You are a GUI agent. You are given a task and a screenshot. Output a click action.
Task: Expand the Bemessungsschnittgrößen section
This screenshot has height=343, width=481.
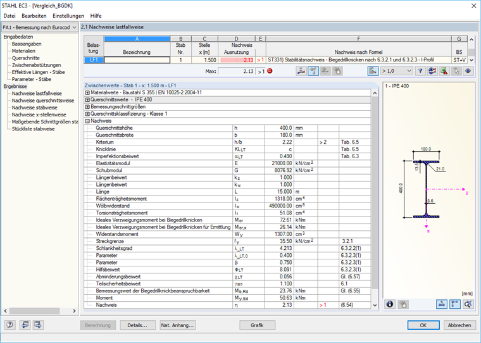pos(87,107)
